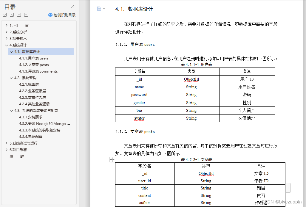Click the collapse all headings icon
Image resolution: width=306 pixels, height=207 pixels.
[11, 15]
